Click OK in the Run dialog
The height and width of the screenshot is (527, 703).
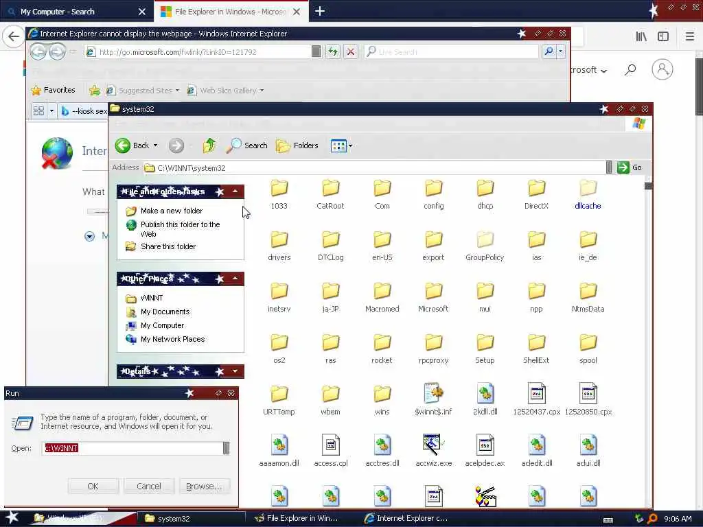click(93, 487)
